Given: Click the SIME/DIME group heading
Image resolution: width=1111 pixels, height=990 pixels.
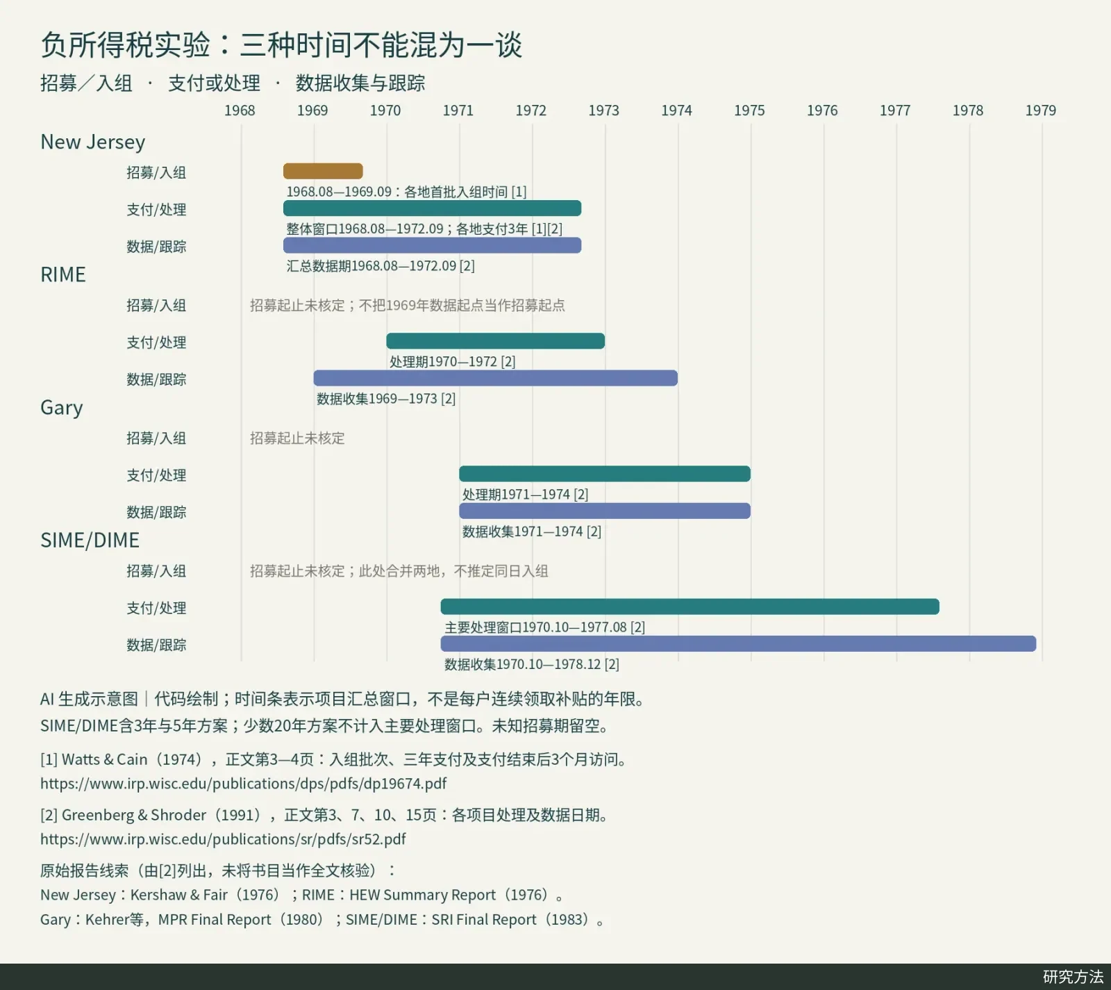Looking at the screenshot, I should [x=90, y=540].
